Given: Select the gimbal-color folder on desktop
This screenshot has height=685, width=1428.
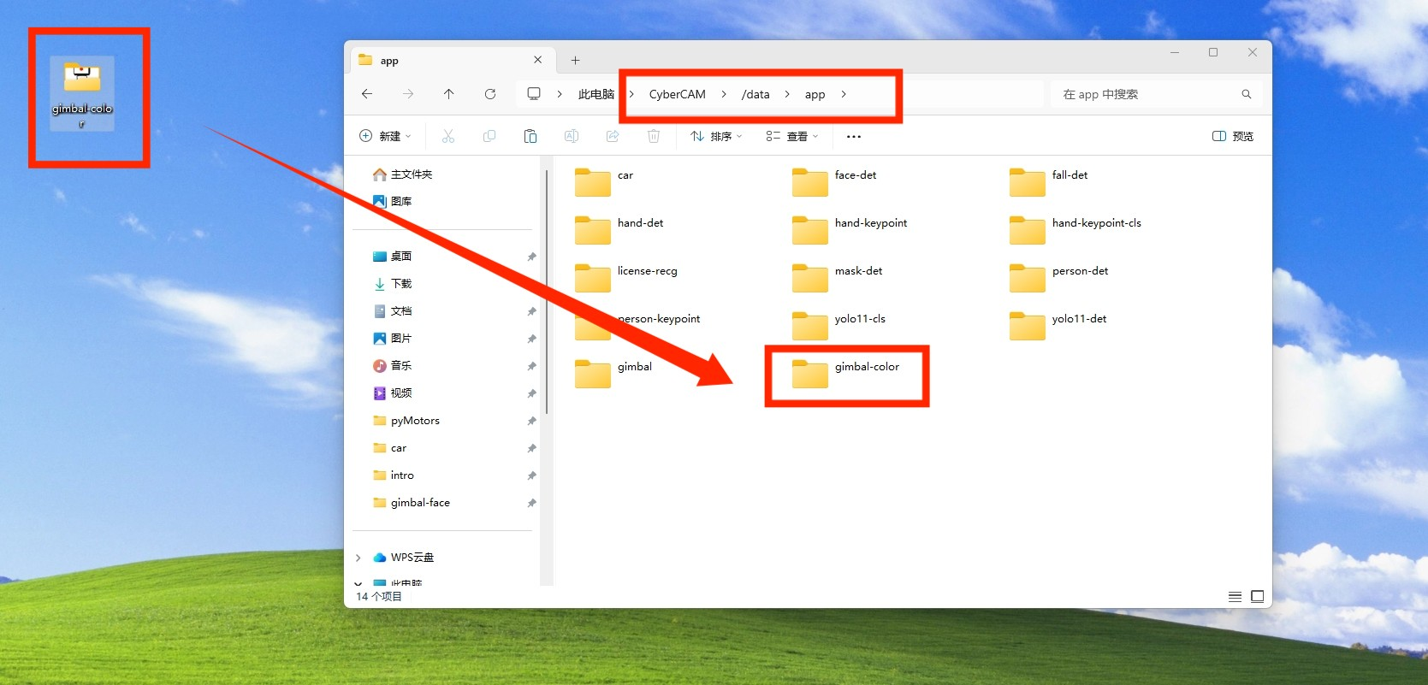Looking at the screenshot, I should tap(82, 93).
